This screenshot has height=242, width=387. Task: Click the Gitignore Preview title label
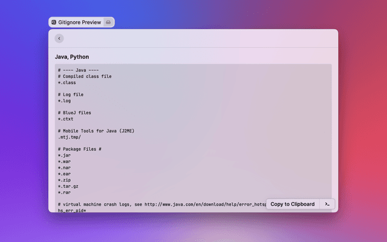(80, 22)
